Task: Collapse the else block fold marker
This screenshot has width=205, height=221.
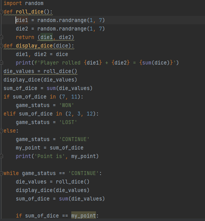Action: tap(2, 131)
